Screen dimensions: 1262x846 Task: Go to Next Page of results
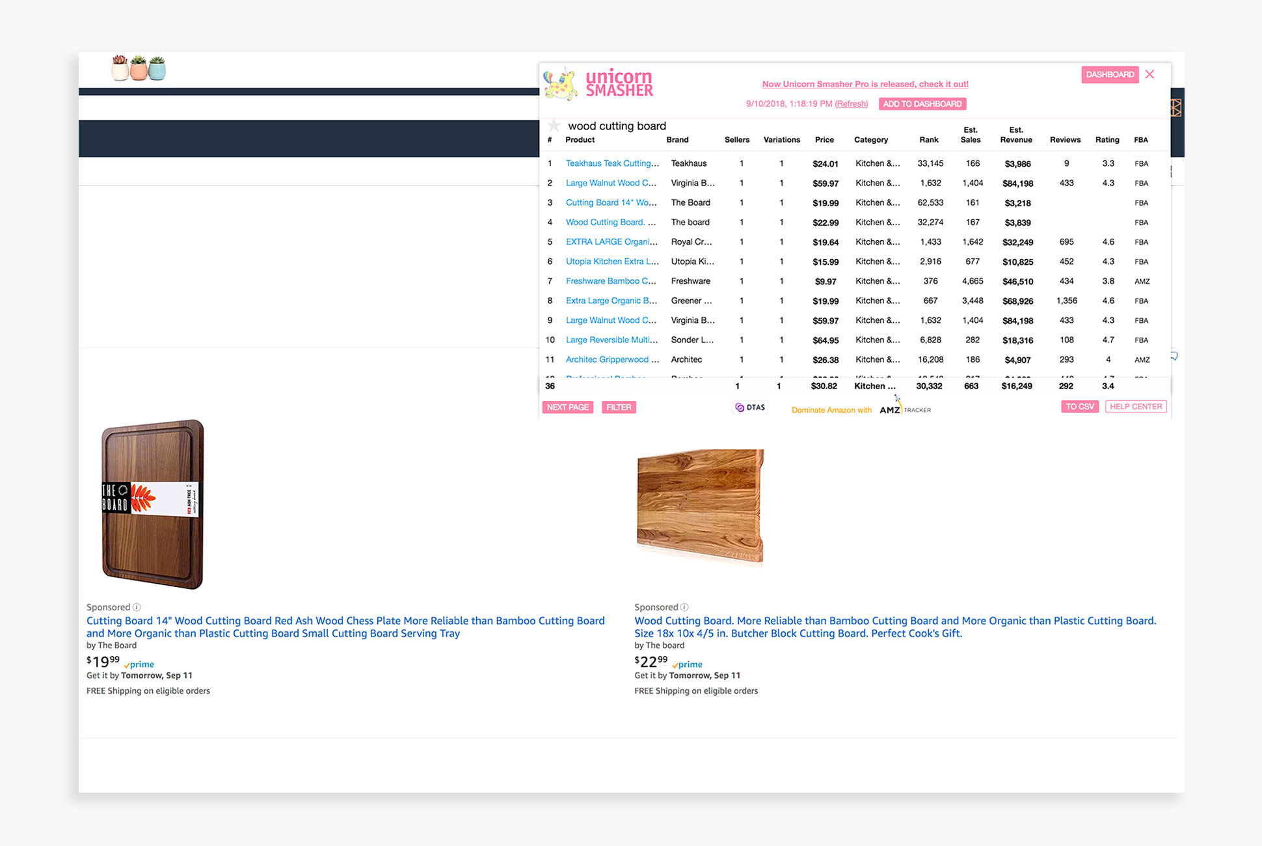click(x=567, y=407)
